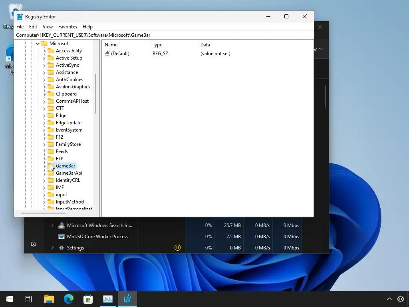Expand the IdentityCRL key
The width and height of the screenshot is (409, 307).
click(x=44, y=180)
